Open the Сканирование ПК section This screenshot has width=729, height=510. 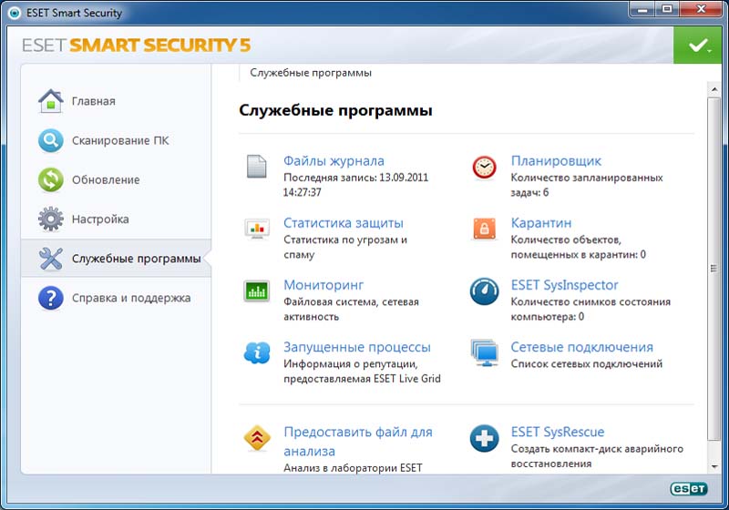[x=120, y=140]
